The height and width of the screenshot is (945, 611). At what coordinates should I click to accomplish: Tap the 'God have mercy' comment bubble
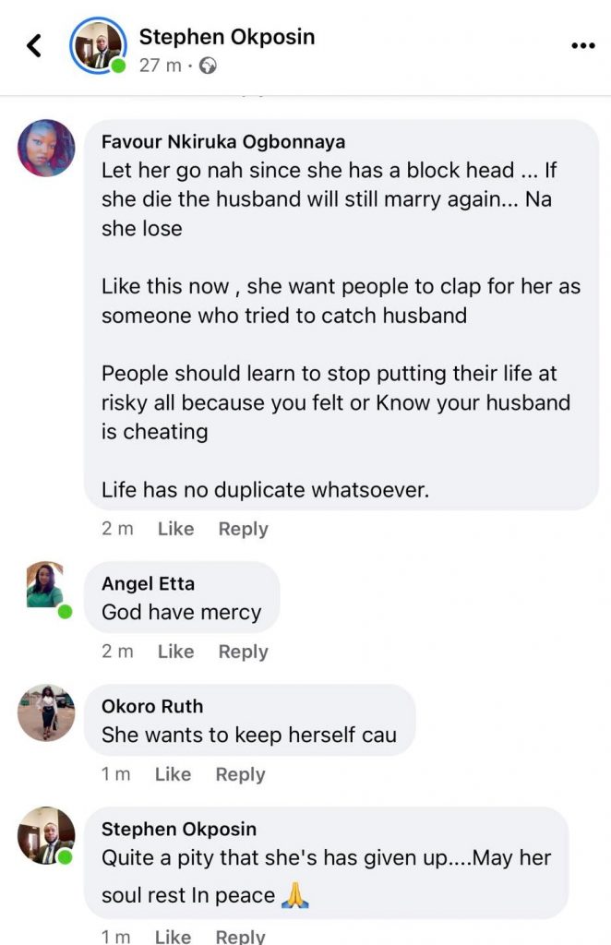tap(182, 612)
